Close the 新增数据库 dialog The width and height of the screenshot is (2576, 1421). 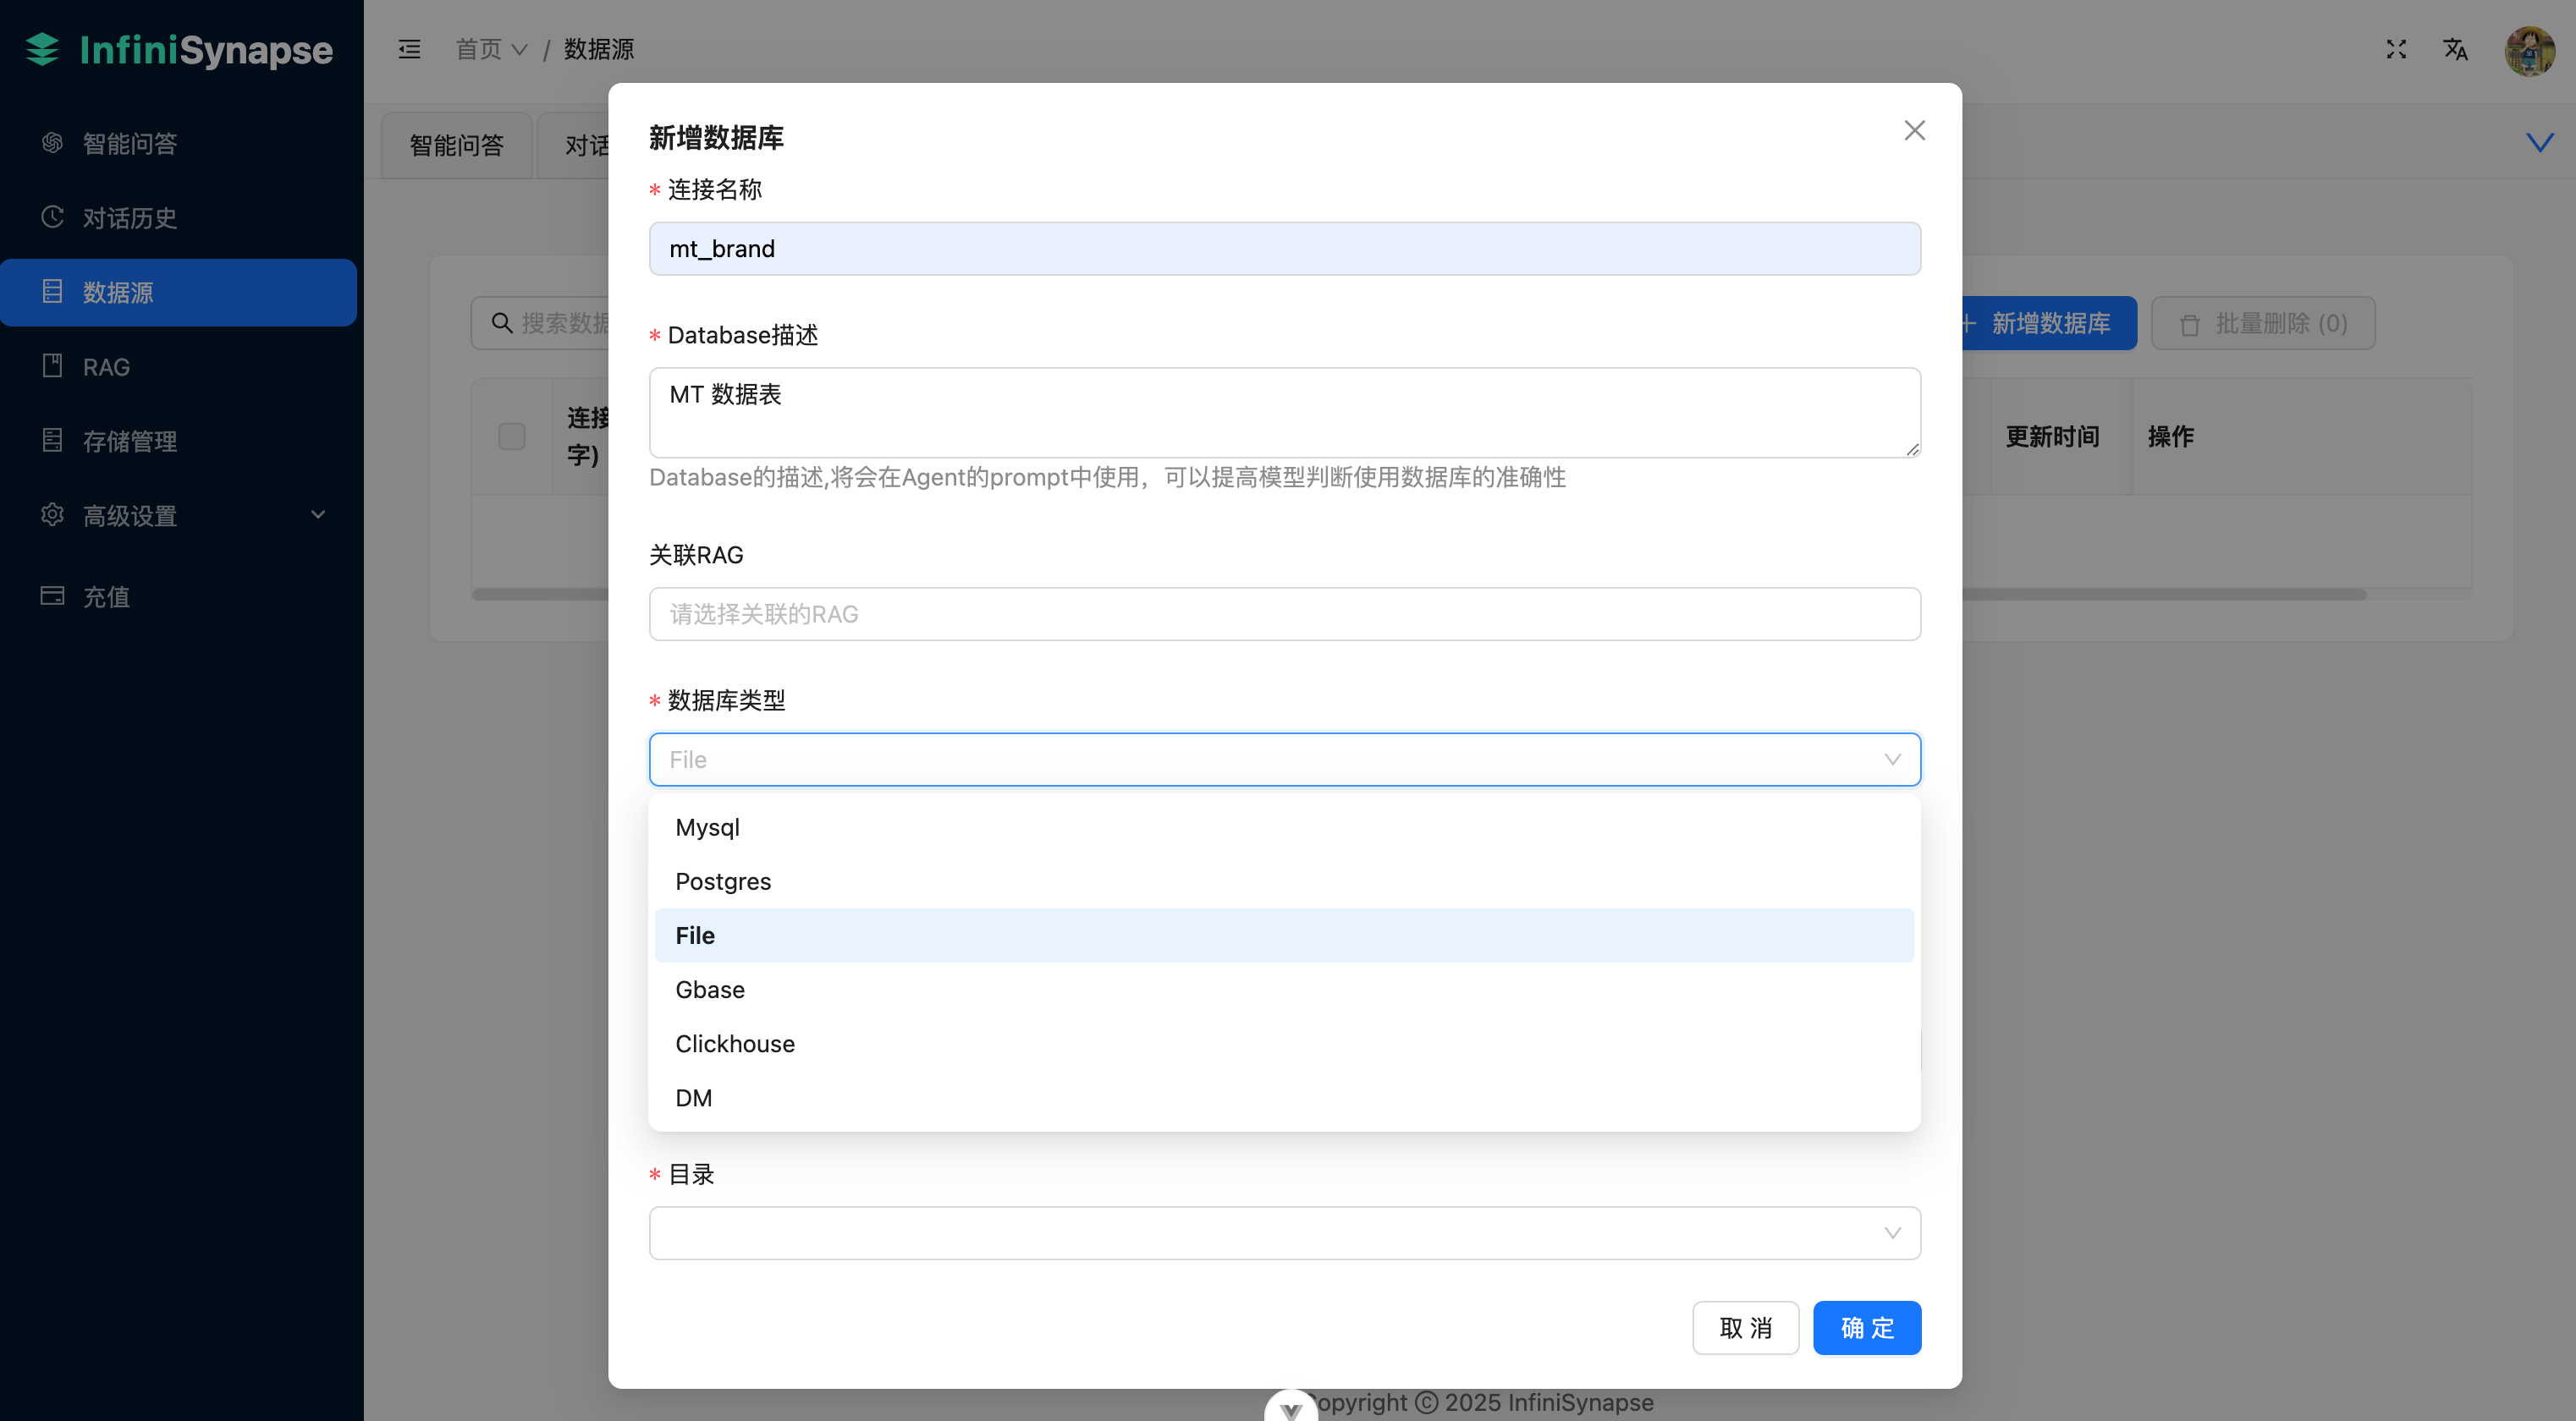[x=1914, y=131]
